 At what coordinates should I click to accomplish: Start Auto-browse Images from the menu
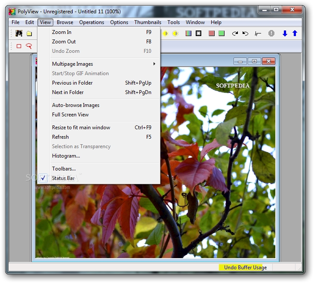pyautogui.click(x=99, y=105)
